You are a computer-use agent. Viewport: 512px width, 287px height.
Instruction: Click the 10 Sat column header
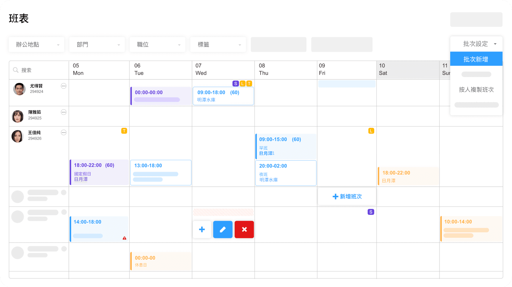(408, 69)
